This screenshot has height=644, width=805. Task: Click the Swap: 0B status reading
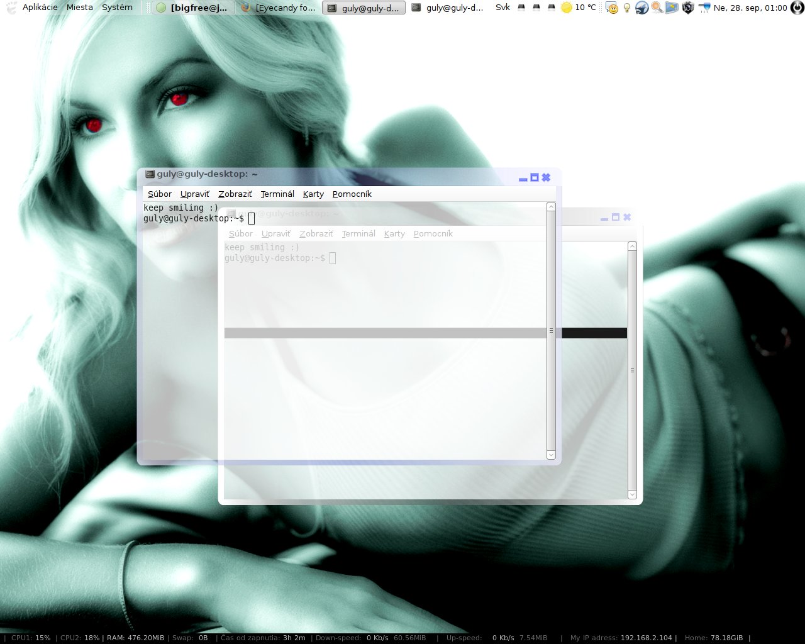[190, 638]
